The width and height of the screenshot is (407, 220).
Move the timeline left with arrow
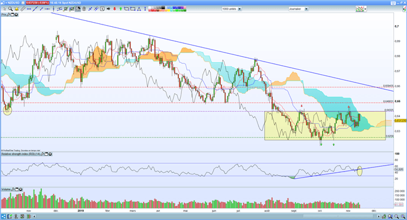34,216
